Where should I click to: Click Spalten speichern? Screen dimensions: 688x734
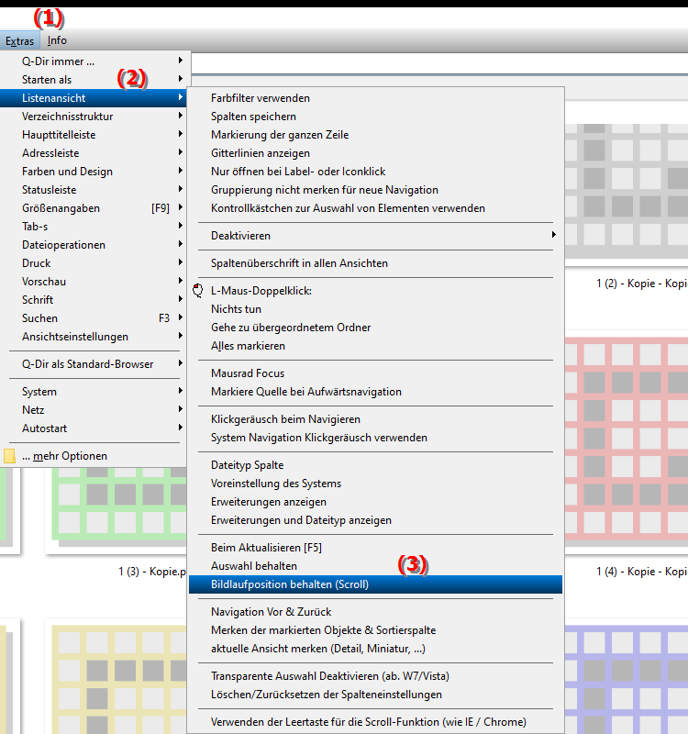coord(253,117)
